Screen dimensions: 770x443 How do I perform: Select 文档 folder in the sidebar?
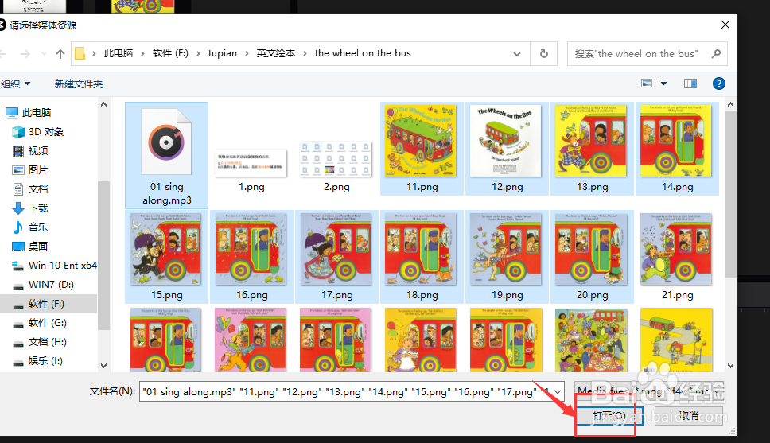pyautogui.click(x=30, y=189)
